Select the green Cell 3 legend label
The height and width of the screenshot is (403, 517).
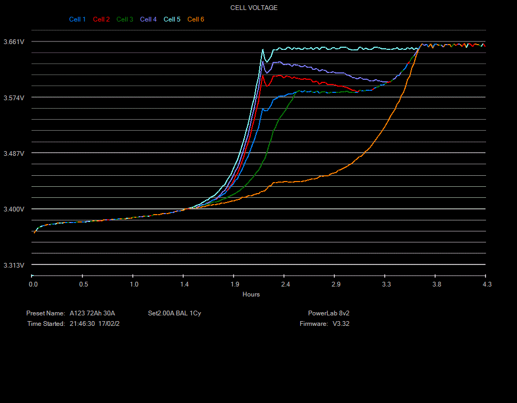point(125,19)
